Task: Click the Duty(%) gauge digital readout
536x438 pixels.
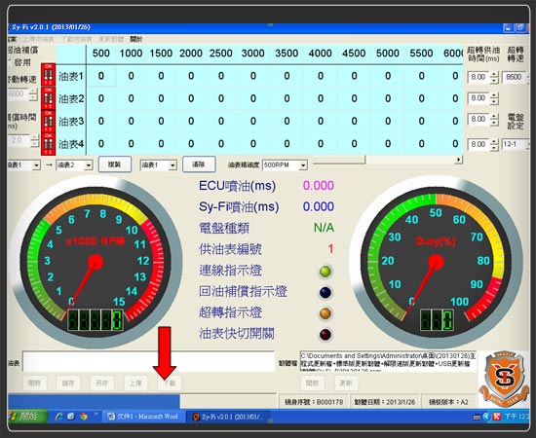Action: tap(437, 320)
